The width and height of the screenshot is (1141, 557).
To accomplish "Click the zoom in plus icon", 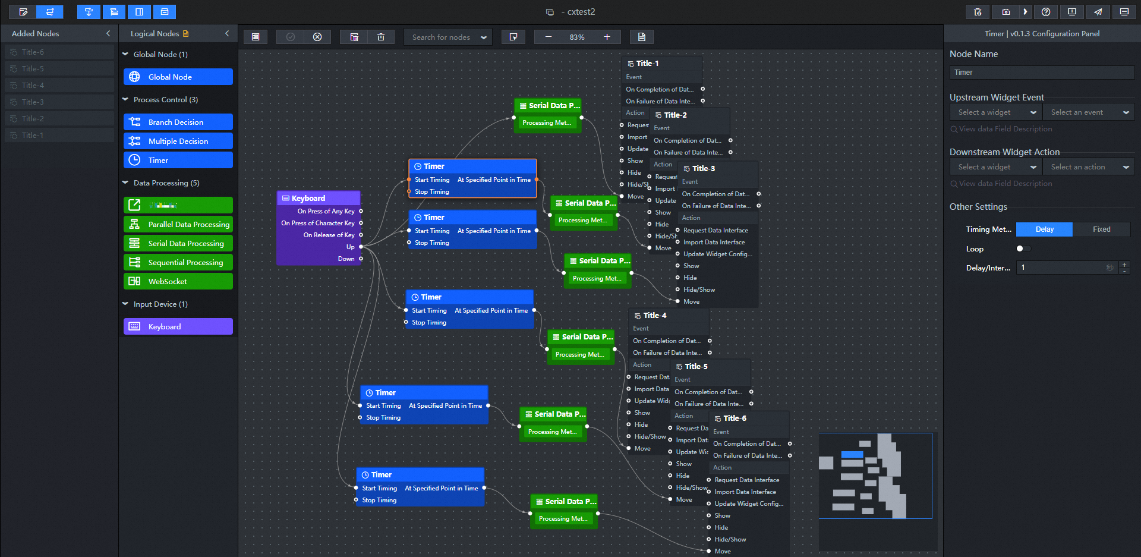I will point(607,37).
